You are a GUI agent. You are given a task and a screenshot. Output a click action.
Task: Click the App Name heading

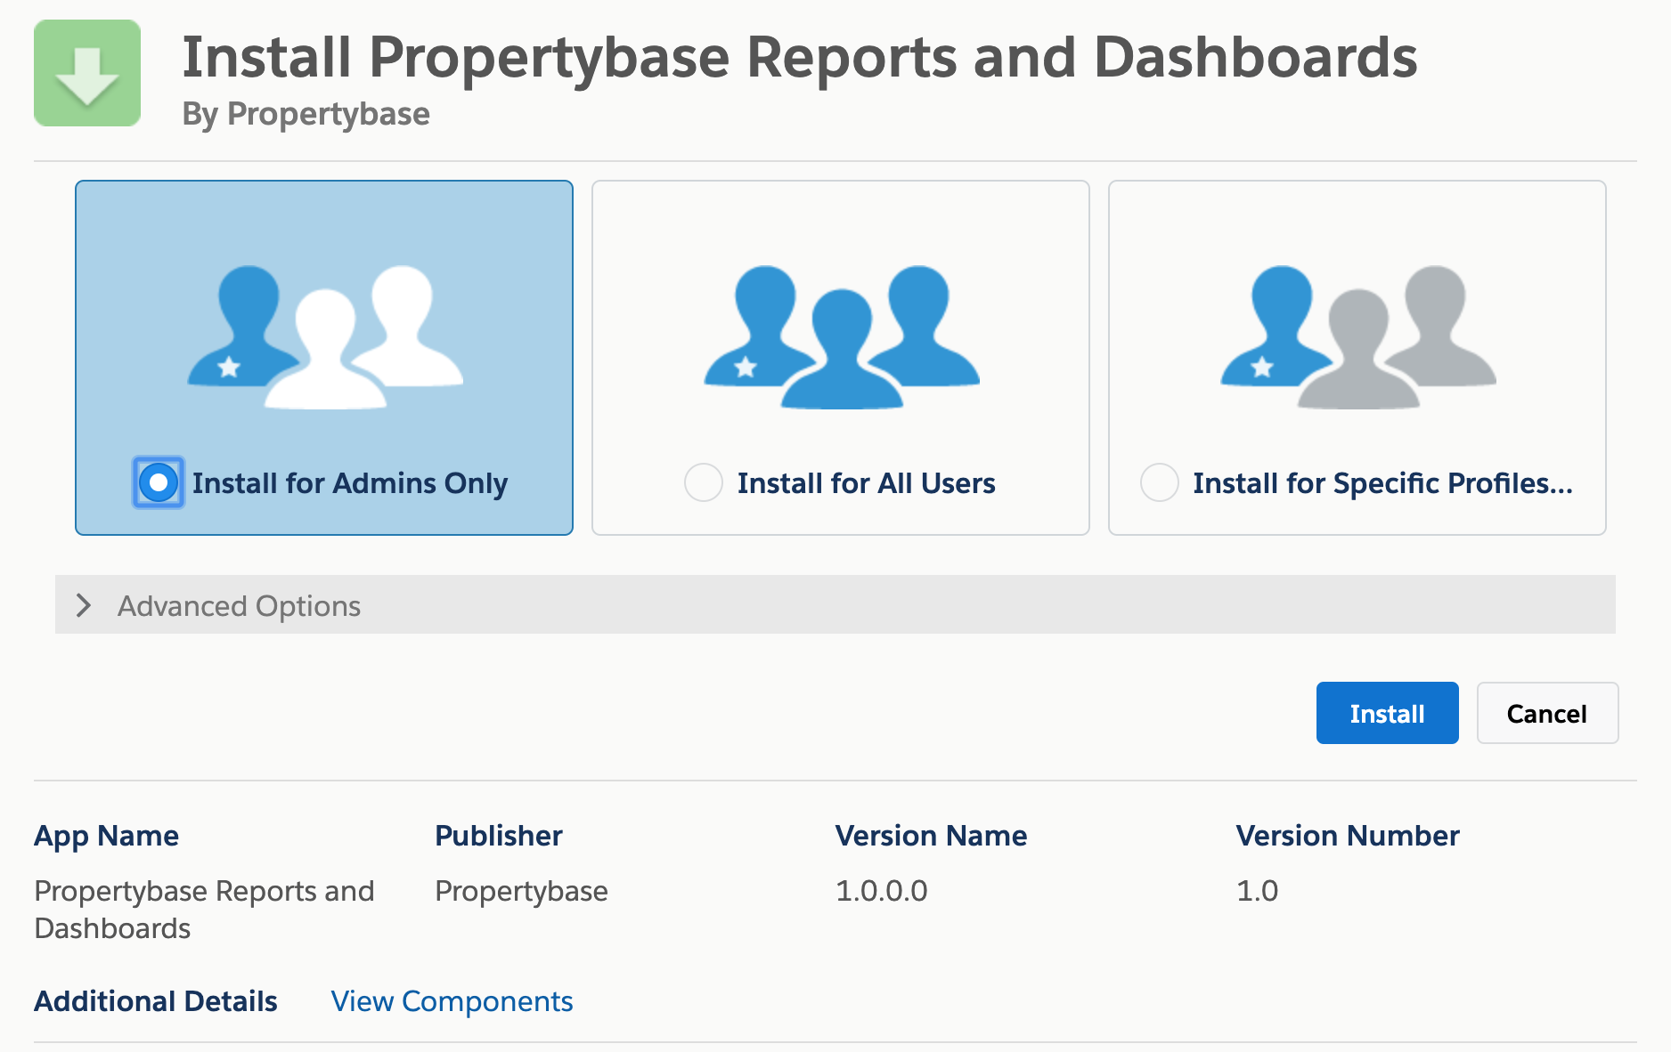(x=107, y=836)
